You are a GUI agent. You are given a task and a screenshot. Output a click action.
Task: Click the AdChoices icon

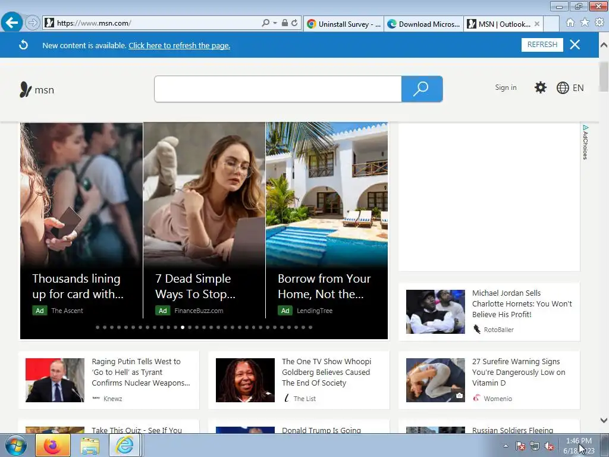tap(585, 142)
